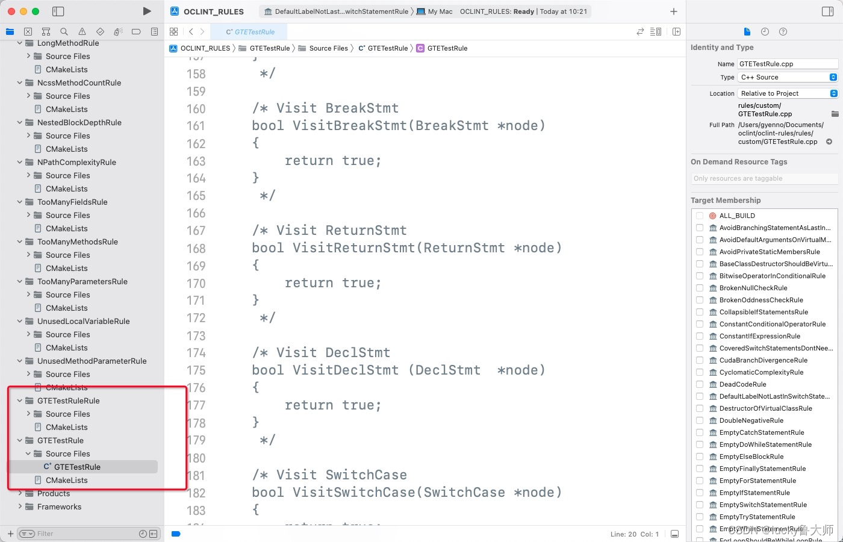Click the On Demand Resource Tags field
843x542 pixels.
765,178
